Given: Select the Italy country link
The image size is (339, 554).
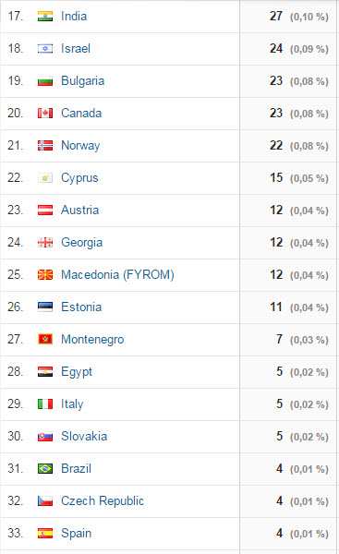Looking at the screenshot, I should [x=72, y=404].
